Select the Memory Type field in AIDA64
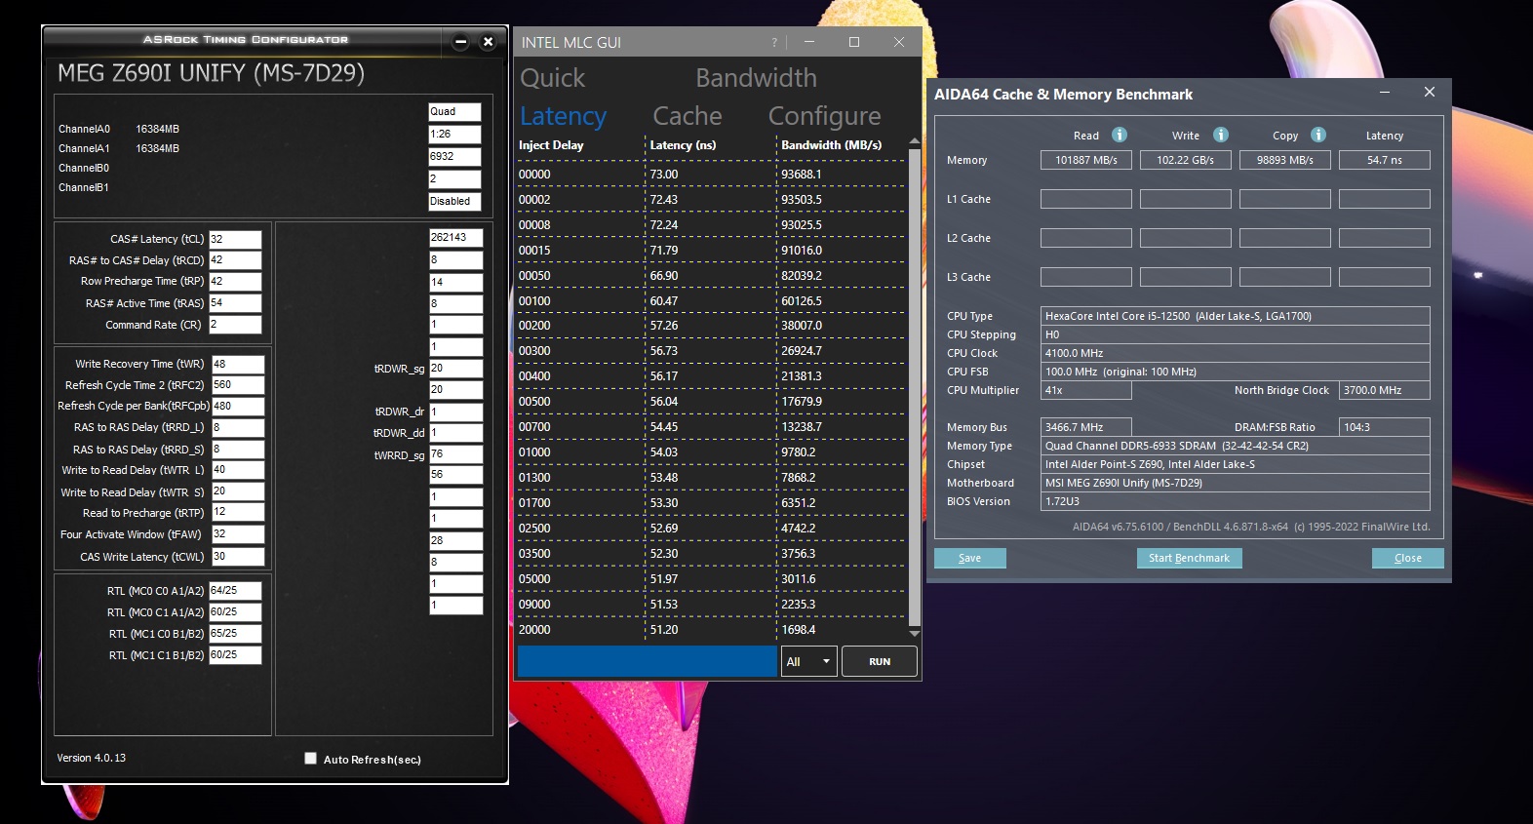Image resolution: width=1533 pixels, height=824 pixels. (1236, 446)
